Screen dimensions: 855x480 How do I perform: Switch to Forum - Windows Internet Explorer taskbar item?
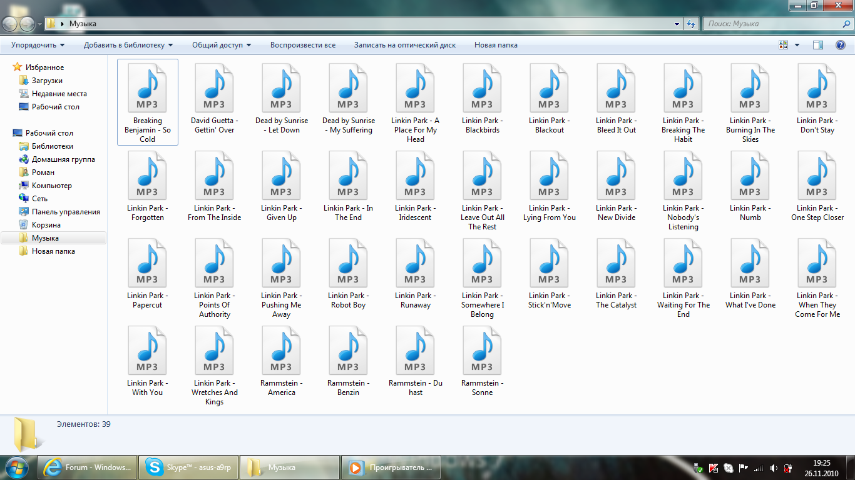click(87, 467)
